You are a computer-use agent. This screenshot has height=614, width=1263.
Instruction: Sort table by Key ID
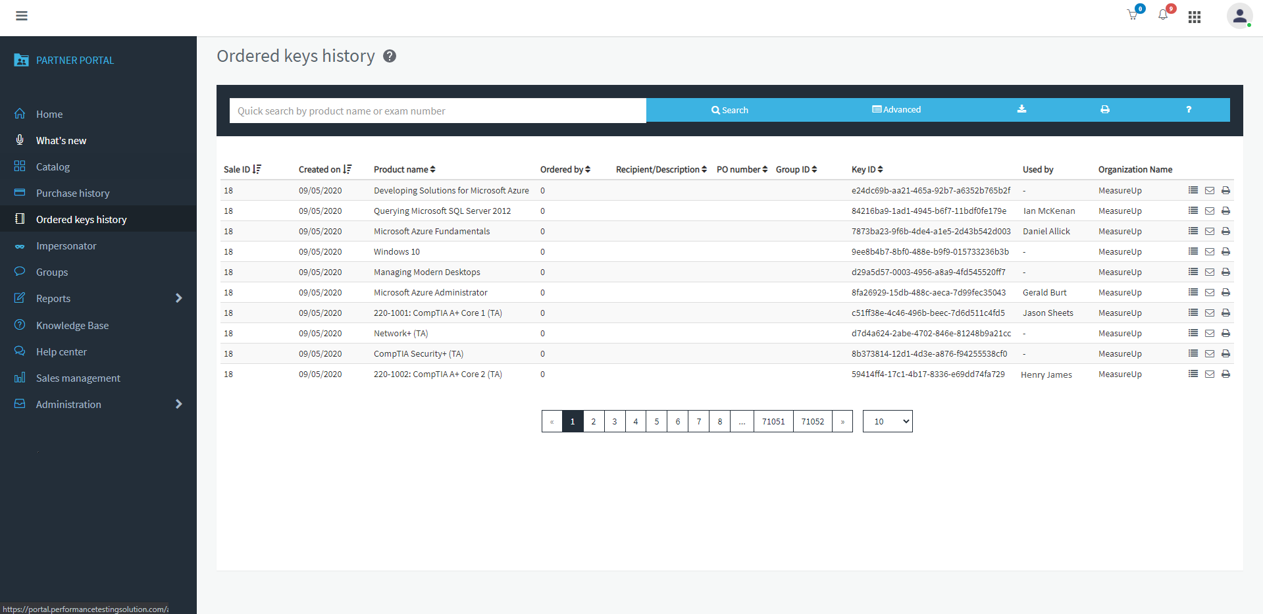(x=867, y=169)
